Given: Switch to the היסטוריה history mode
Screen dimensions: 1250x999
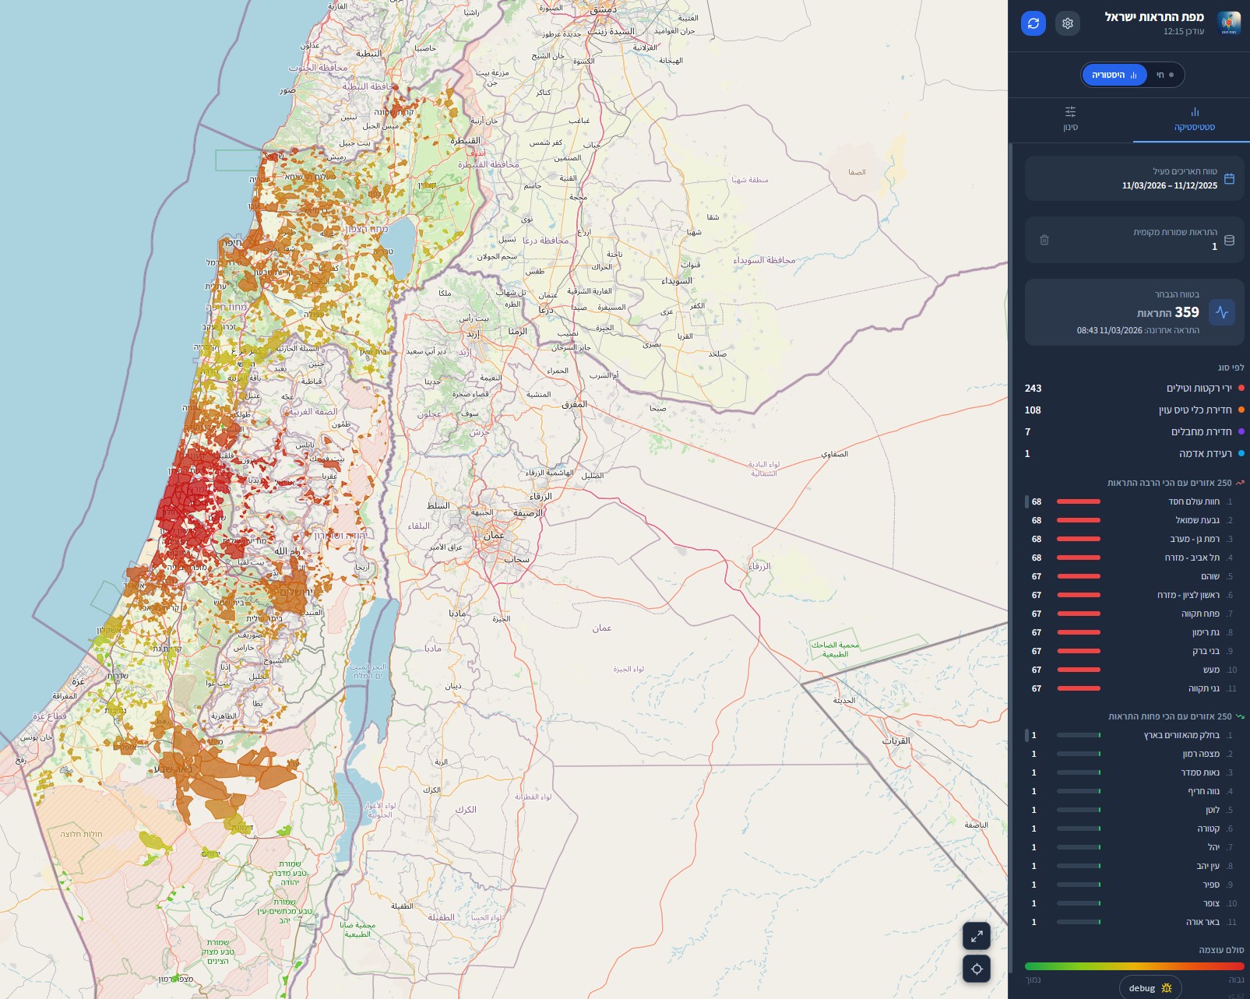Looking at the screenshot, I should (x=1114, y=75).
